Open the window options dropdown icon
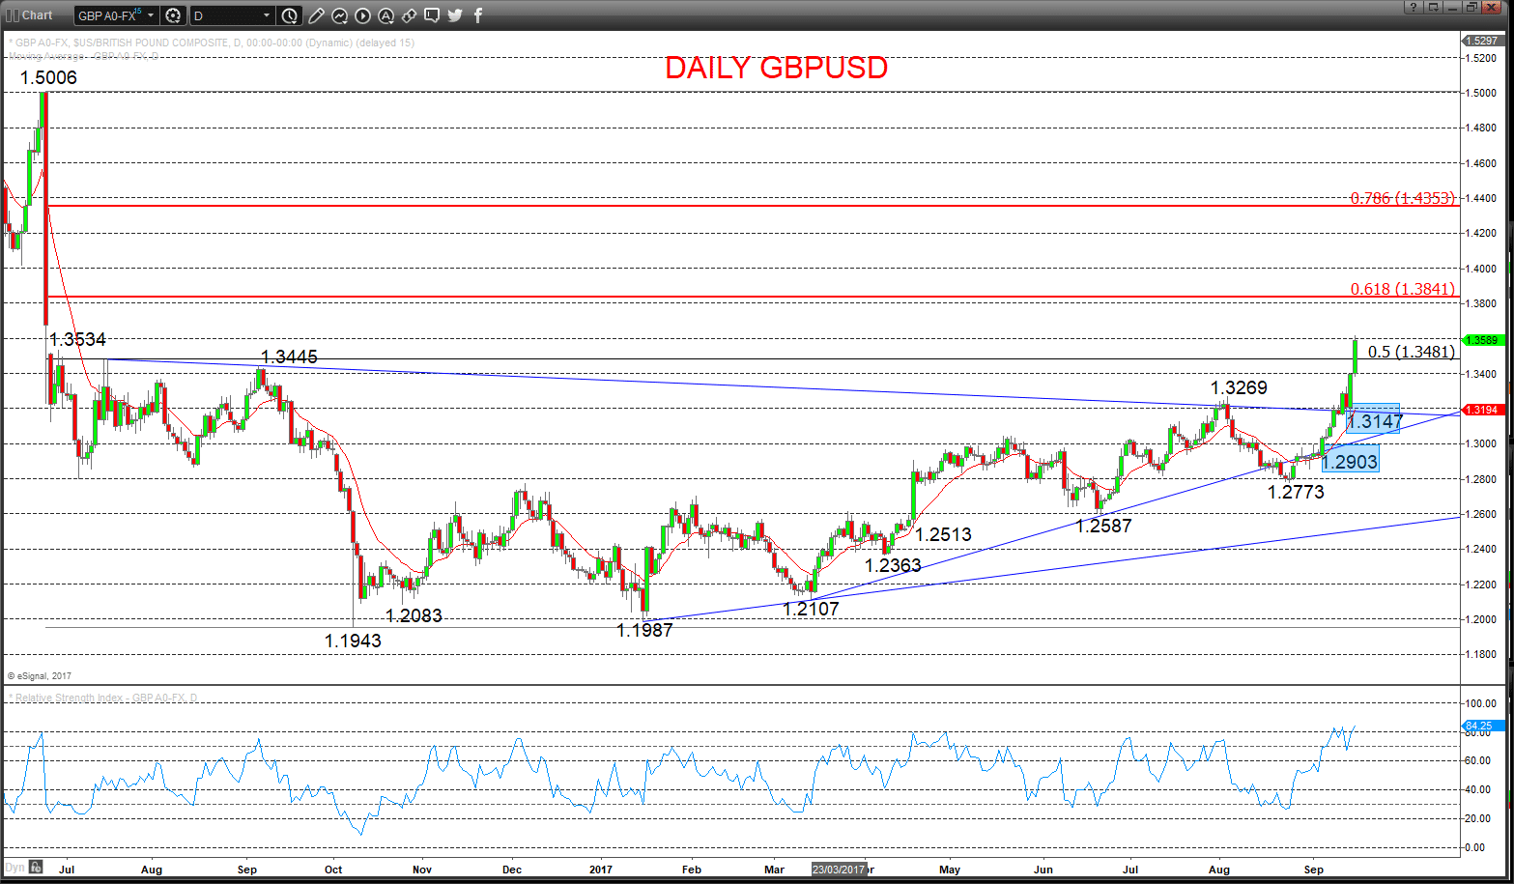 [1432, 7]
